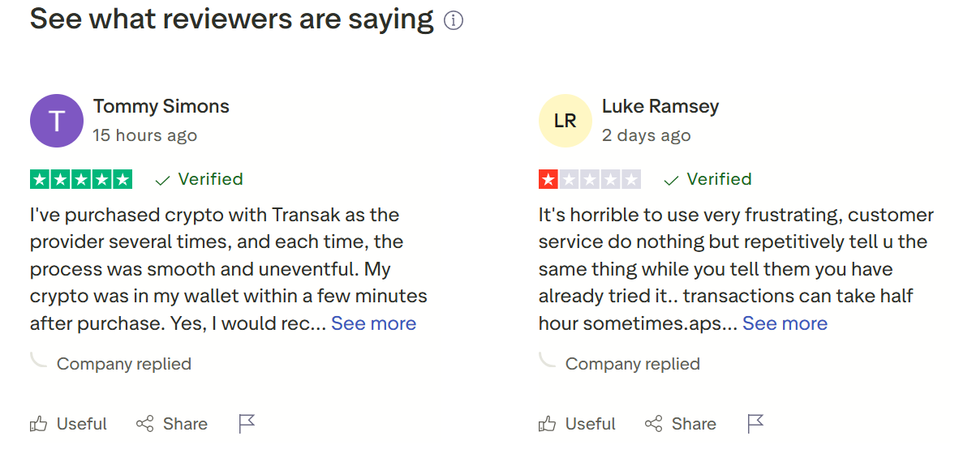Screen dimensions: 959x449
Task: Click the one-star rating on Luke's review
Action: (x=590, y=179)
